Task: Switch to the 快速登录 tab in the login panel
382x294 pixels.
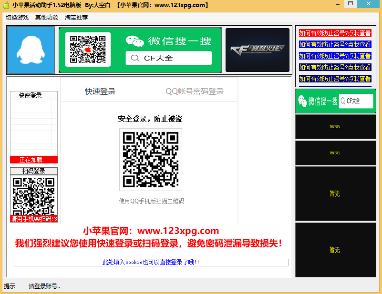Action: coord(100,91)
